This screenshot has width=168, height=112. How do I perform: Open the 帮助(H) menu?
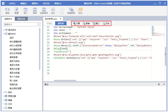(x=58, y=4)
